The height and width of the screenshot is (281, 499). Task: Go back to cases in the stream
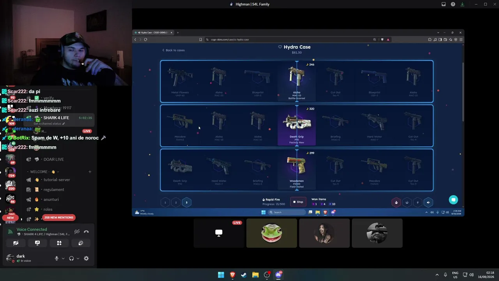point(173,50)
